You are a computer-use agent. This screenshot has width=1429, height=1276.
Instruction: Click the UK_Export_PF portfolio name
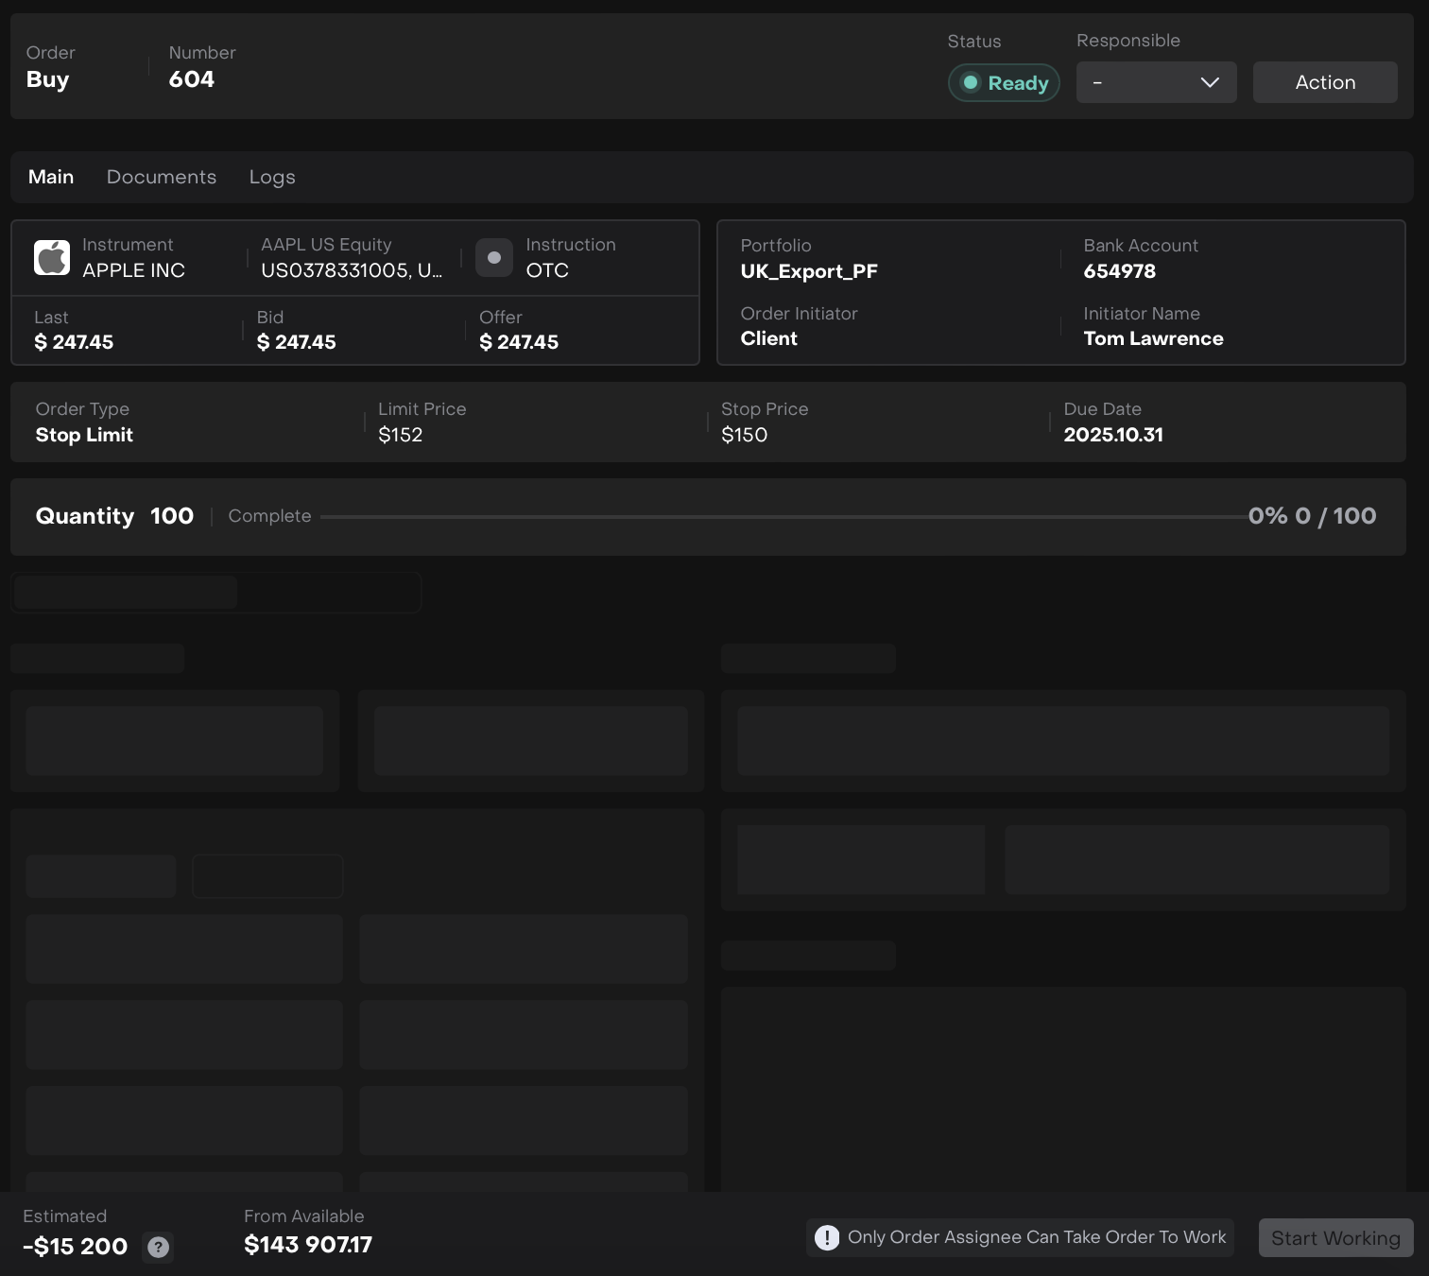click(x=809, y=271)
